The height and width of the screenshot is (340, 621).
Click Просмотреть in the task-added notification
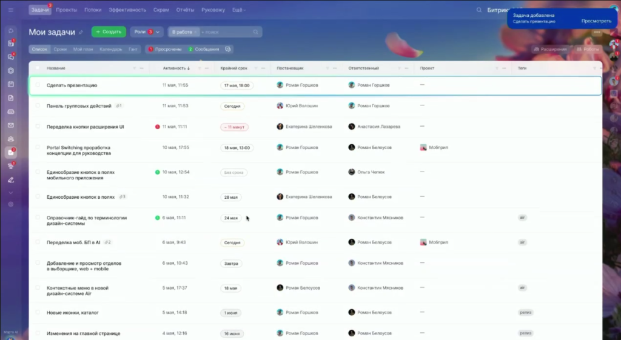point(596,21)
